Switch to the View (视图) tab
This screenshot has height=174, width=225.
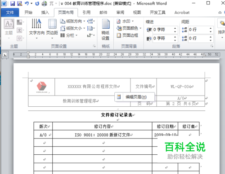137,13
